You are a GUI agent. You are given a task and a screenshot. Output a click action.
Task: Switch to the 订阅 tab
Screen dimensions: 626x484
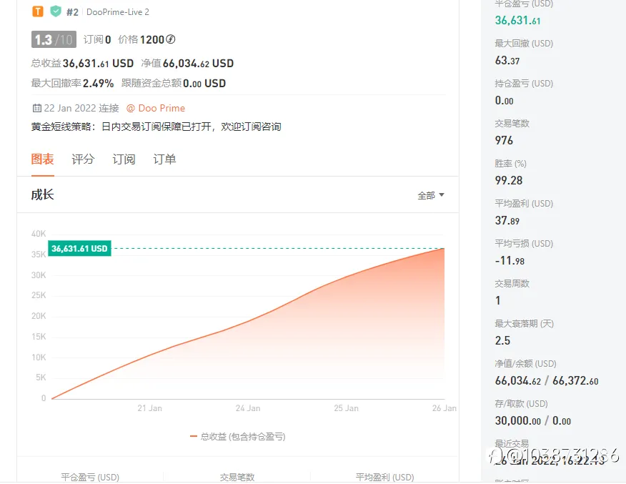(124, 159)
